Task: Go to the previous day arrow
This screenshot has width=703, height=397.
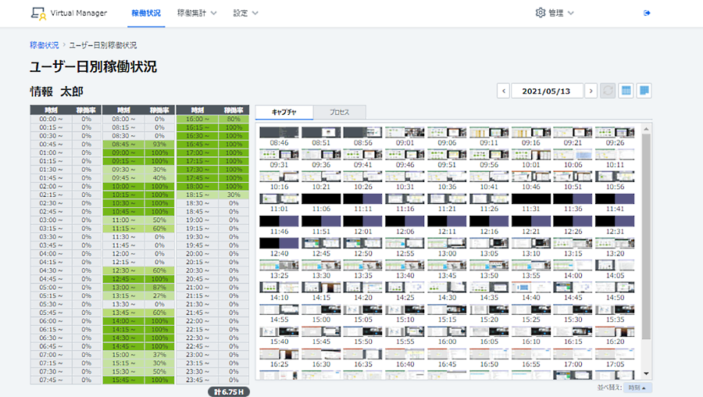Action: pos(504,91)
